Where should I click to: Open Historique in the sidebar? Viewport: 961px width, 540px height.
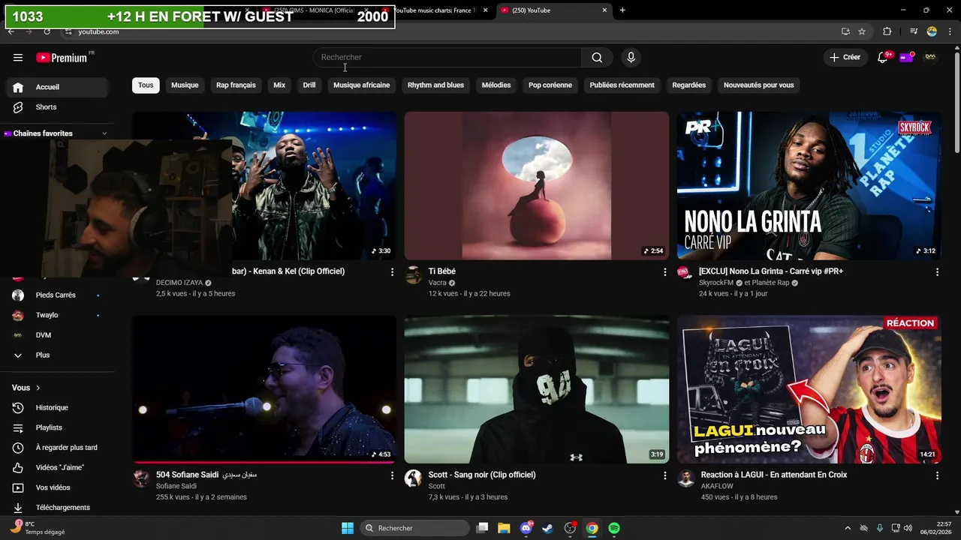57,407
